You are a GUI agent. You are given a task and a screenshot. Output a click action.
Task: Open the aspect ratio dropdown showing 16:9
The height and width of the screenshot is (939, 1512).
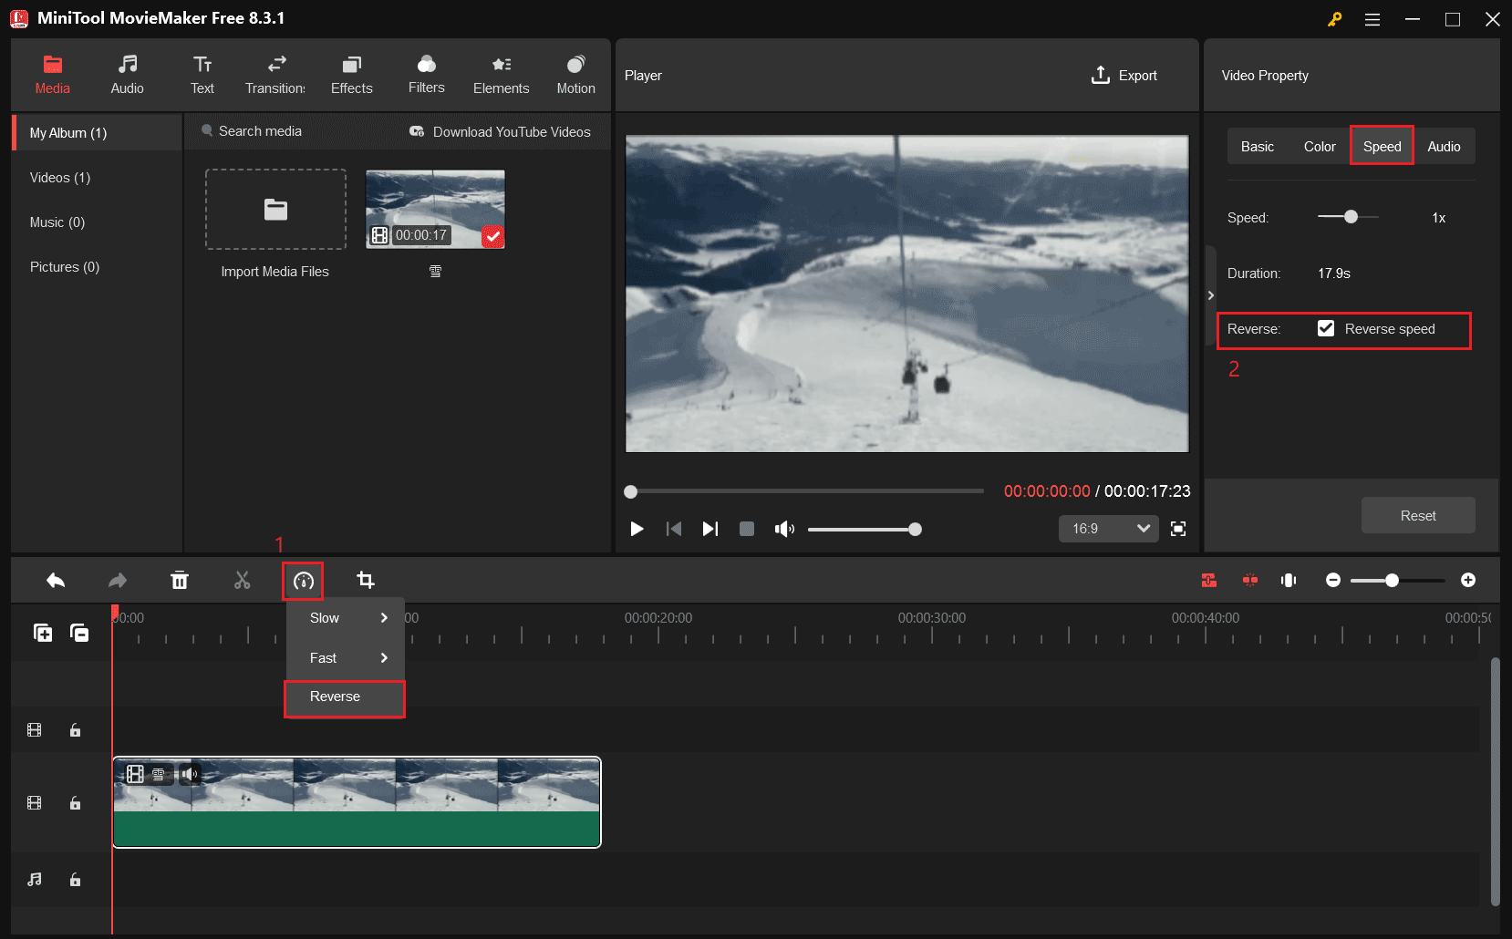tap(1108, 529)
